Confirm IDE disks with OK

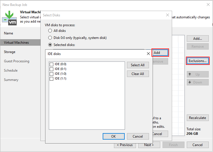coord(113,136)
